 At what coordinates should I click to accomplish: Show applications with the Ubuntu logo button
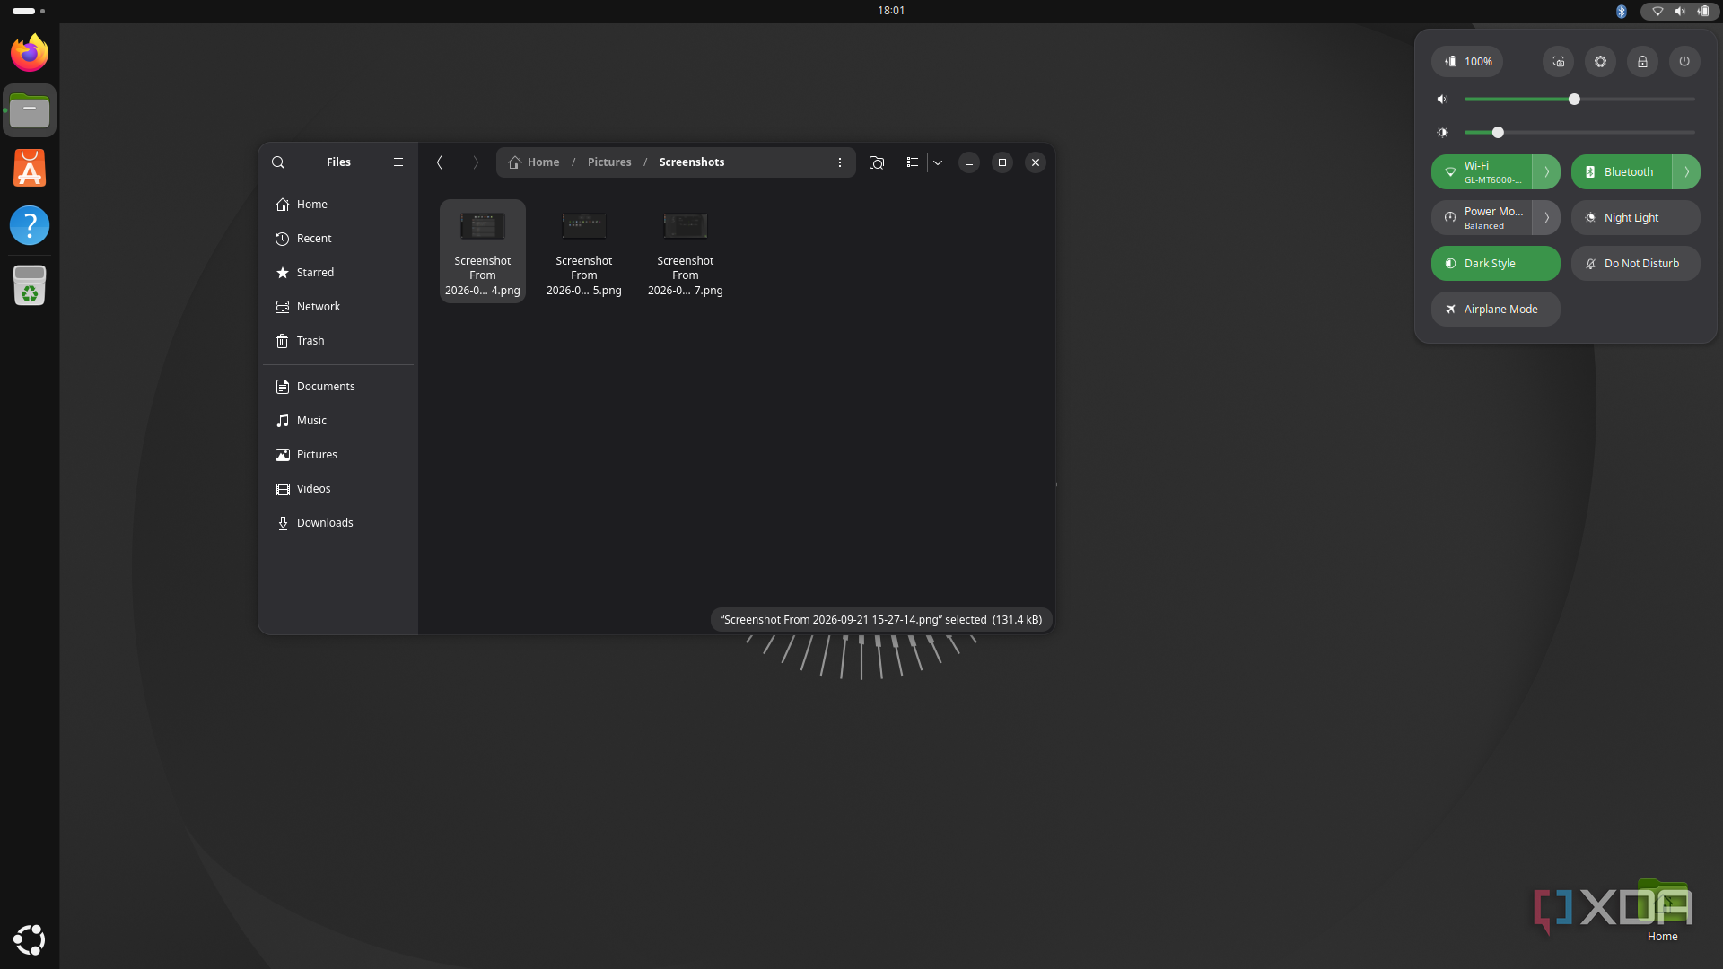pos(30,939)
